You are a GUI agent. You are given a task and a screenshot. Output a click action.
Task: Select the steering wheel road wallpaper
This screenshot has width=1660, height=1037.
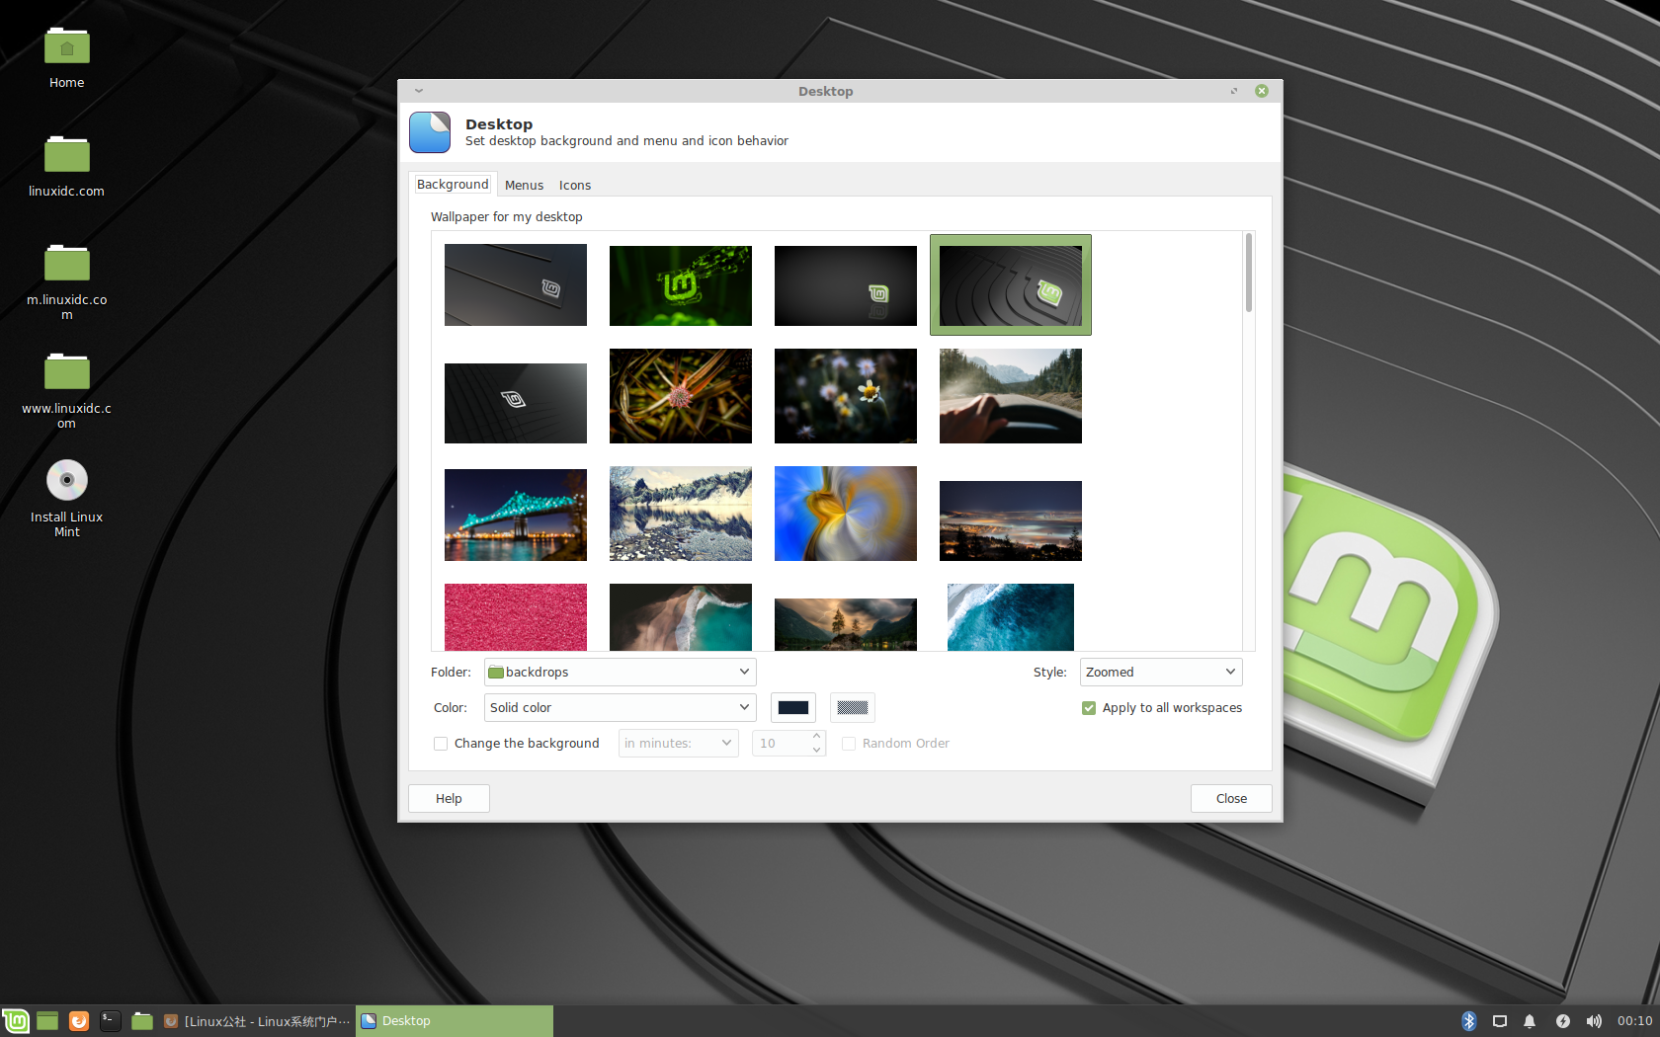point(1011,396)
